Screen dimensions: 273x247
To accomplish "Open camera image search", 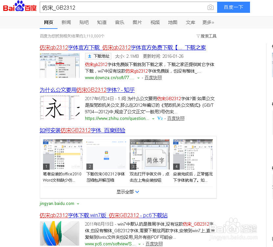I will pos(211,7).
